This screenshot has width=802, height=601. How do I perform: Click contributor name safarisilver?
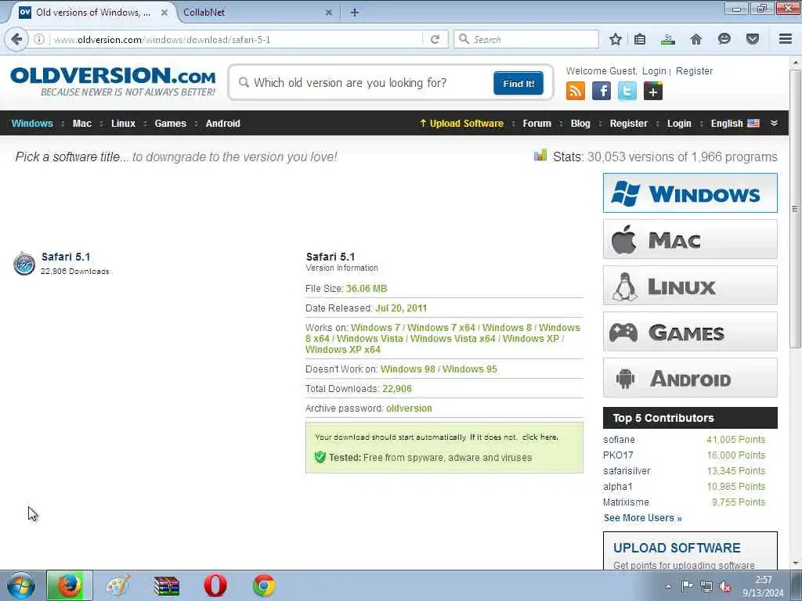(627, 470)
